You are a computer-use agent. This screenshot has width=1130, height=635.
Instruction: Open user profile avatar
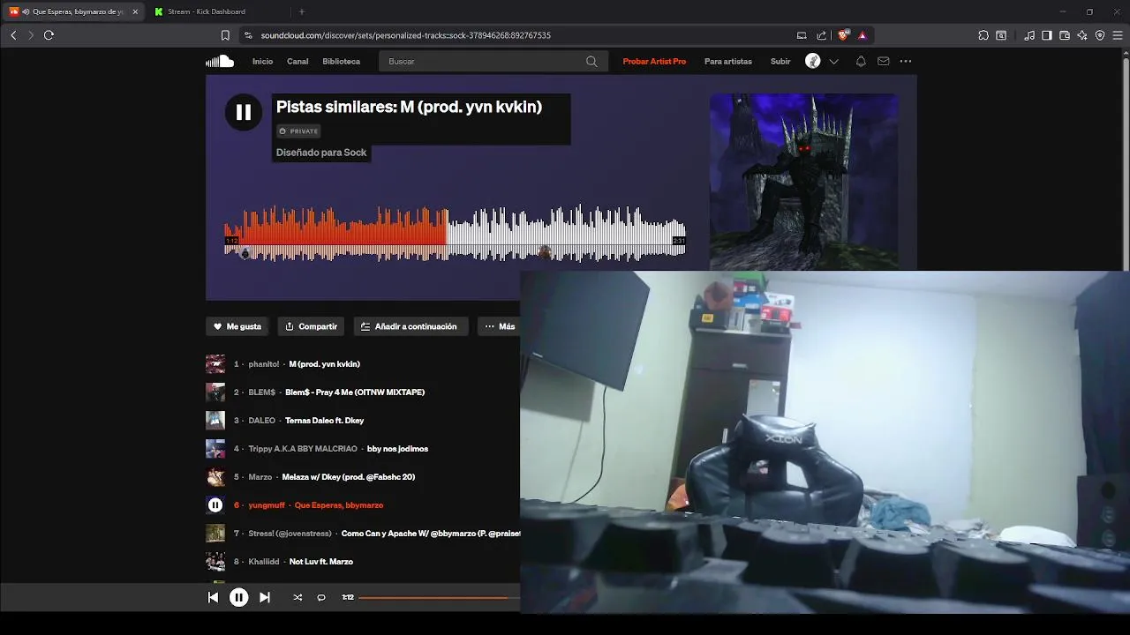pos(813,61)
